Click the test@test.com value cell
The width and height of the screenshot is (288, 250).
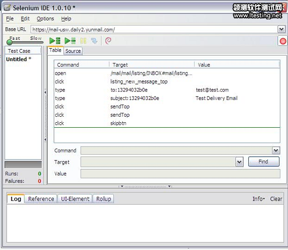pyautogui.click(x=212, y=90)
